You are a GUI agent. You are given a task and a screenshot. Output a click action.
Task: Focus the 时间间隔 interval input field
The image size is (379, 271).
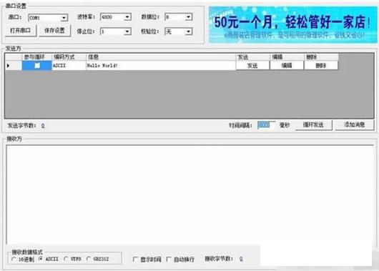click(266, 125)
